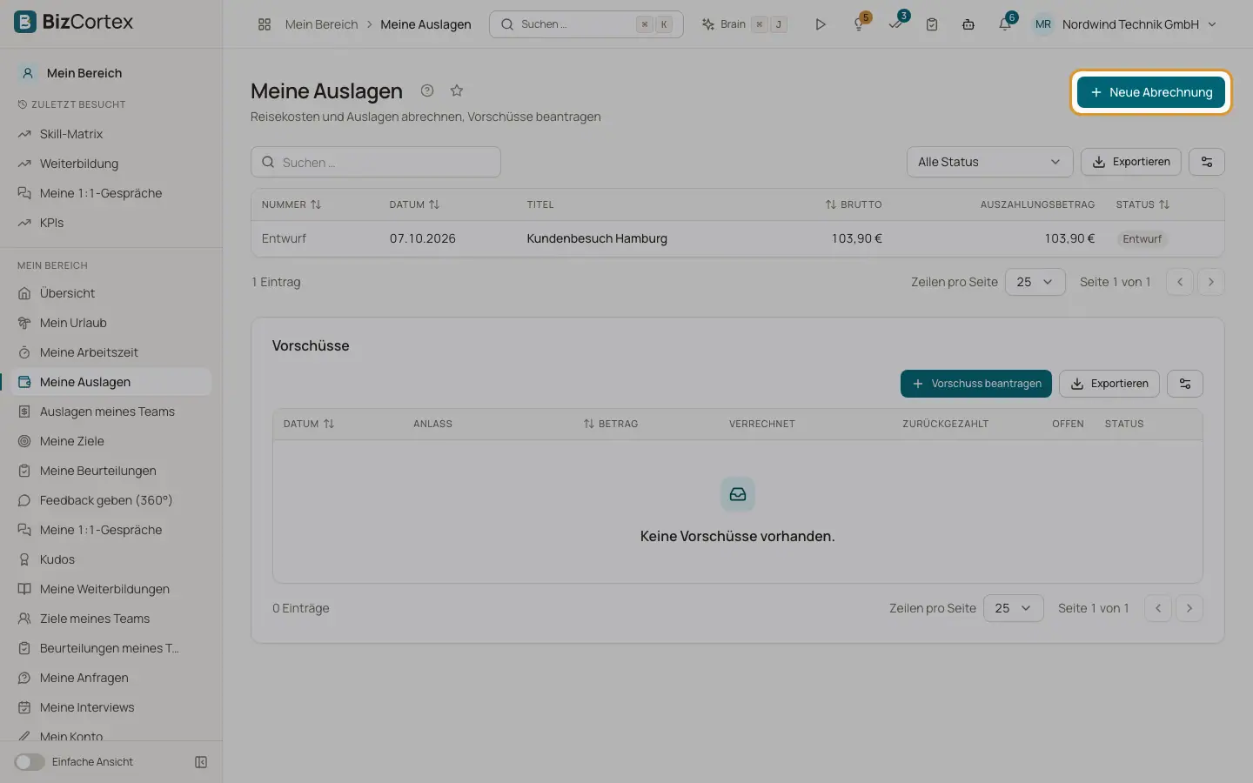Open the apps grid icon in breadcrumb
The width and height of the screenshot is (1253, 783).
[x=265, y=24]
